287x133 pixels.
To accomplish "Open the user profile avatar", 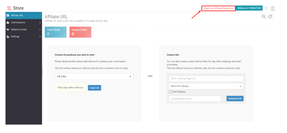I will (x=273, y=8).
